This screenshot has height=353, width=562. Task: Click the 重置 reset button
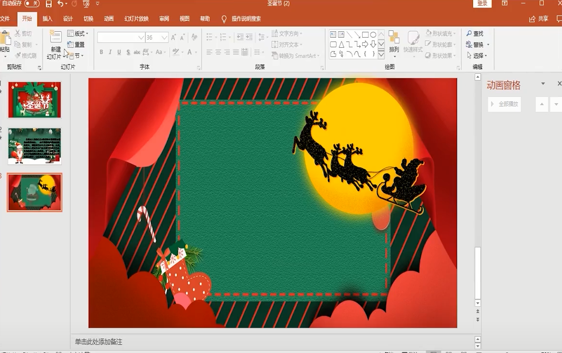tap(76, 44)
